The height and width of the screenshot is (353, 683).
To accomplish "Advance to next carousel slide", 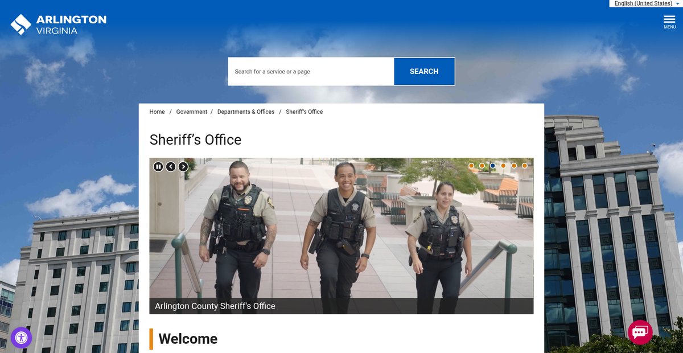I will click(183, 167).
